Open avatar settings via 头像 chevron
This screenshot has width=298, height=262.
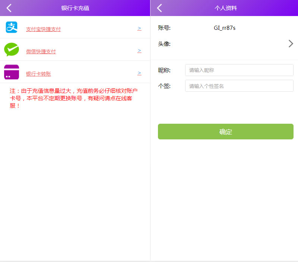(291, 44)
